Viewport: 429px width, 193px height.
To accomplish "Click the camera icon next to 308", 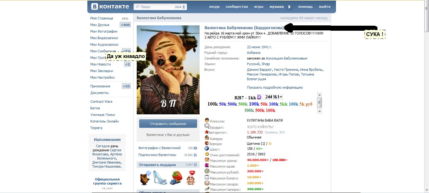I will click(x=195, y=148).
